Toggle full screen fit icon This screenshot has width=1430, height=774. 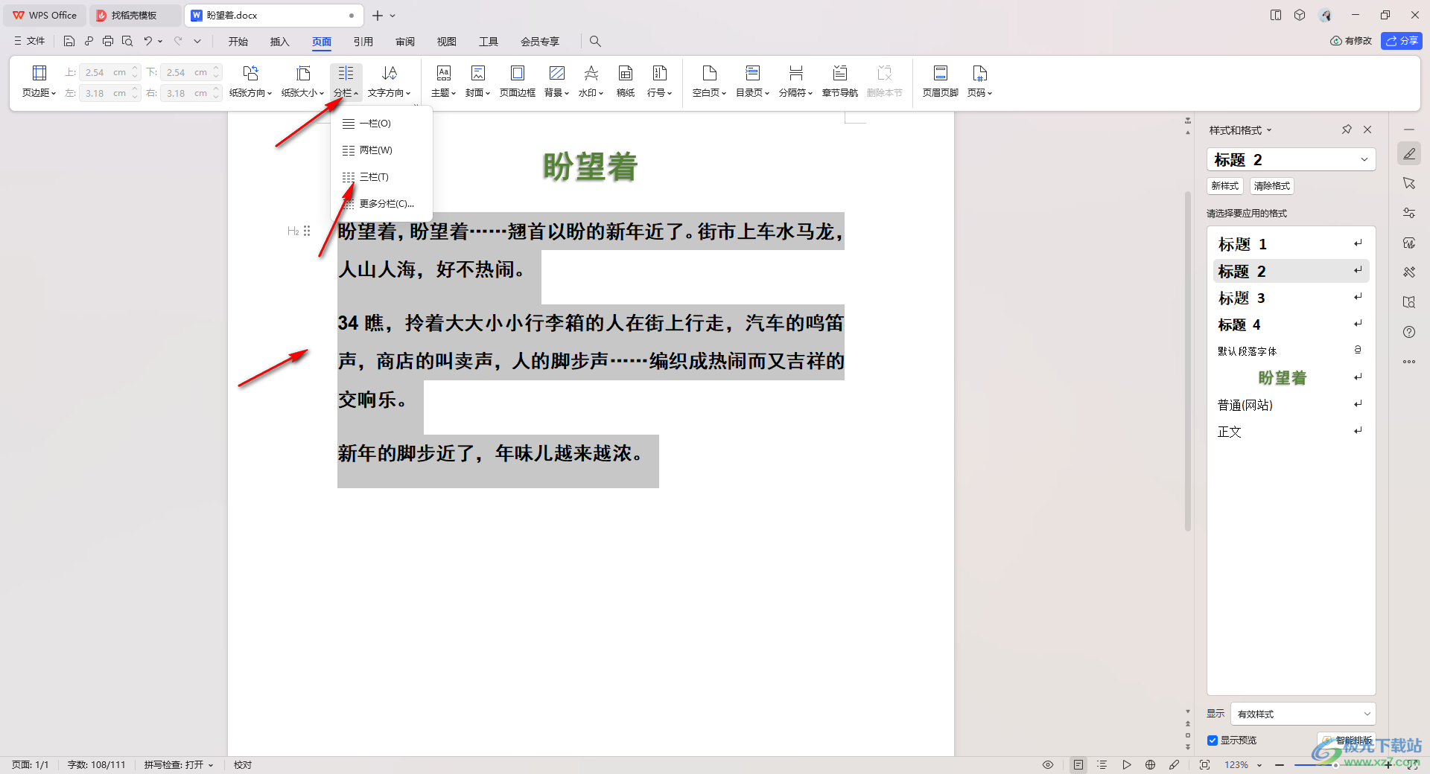pyautogui.click(x=1204, y=764)
